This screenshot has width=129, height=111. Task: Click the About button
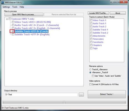(x=118, y=13)
